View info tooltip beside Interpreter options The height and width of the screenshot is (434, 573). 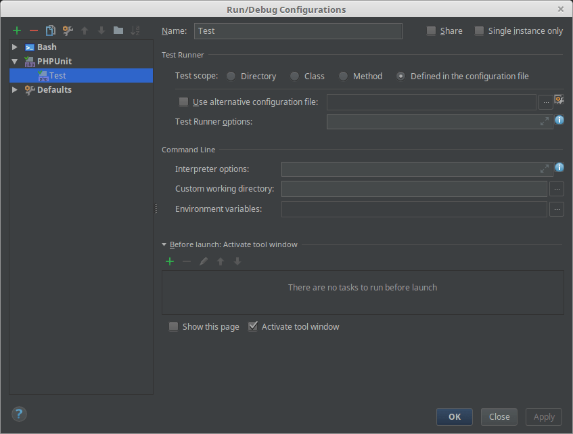coord(559,167)
